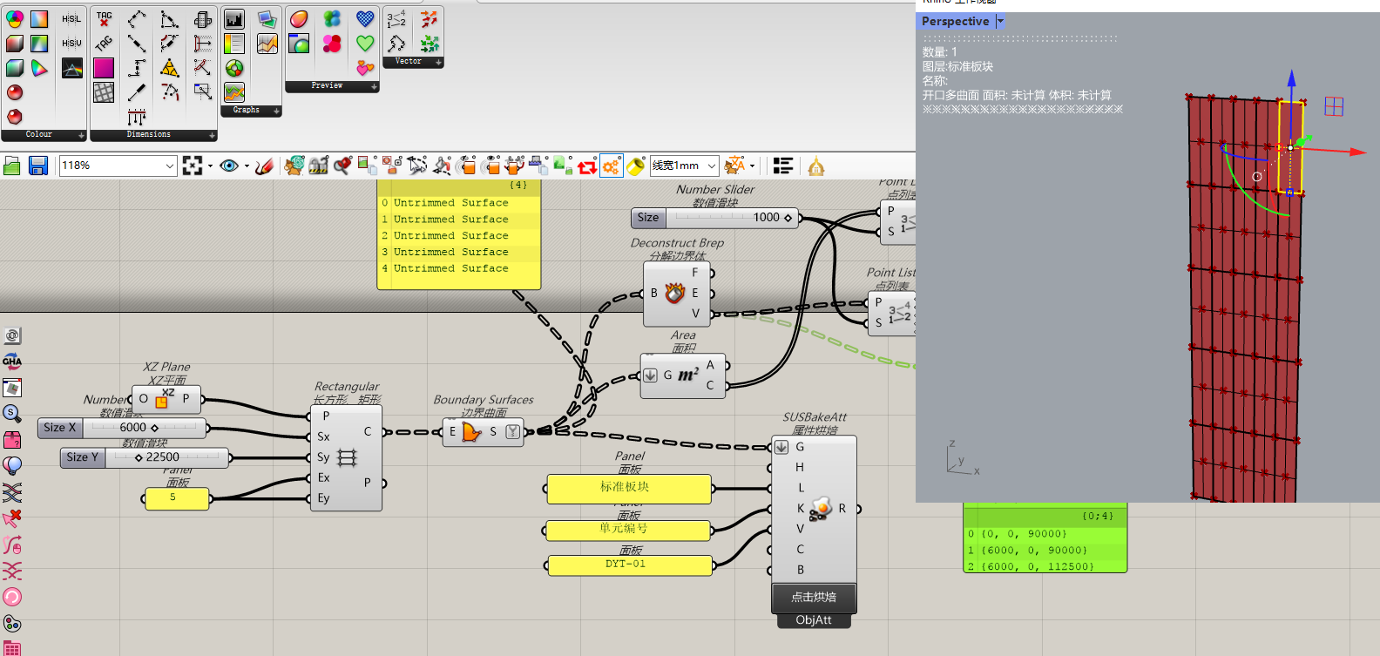Click the 点击烘焙 bake button
Viewport: 1380px width, 656px height.
click(814, 597)
